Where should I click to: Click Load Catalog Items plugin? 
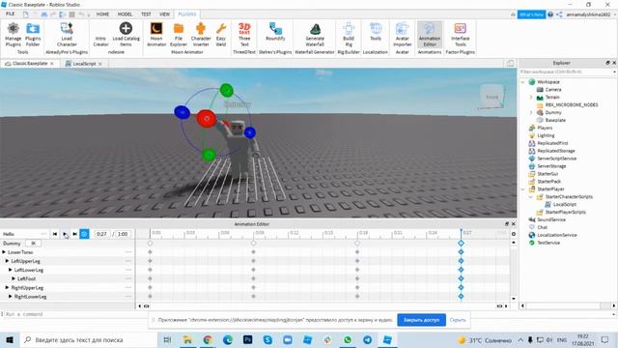point(126,35)
